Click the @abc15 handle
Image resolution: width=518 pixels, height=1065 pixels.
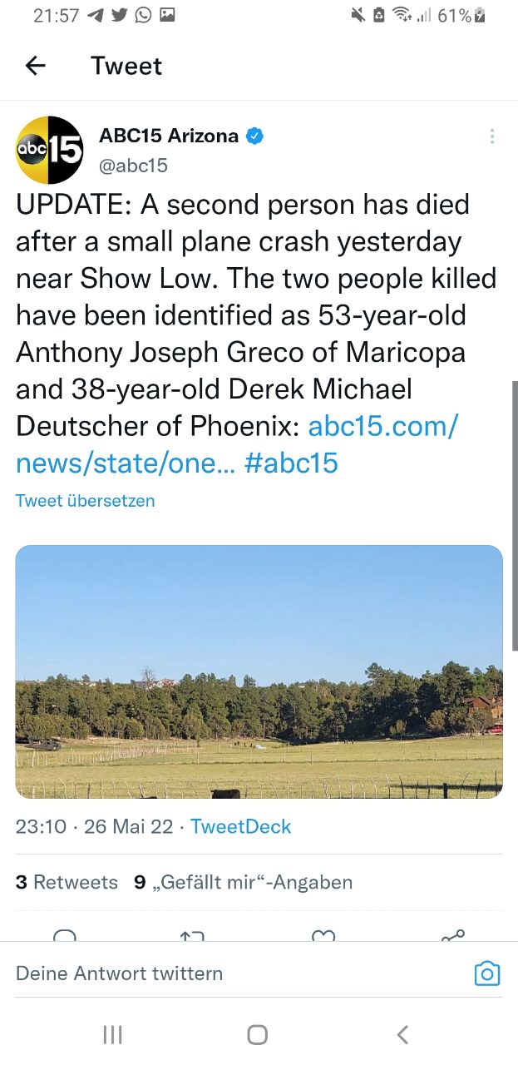click(x=133, y=166)
